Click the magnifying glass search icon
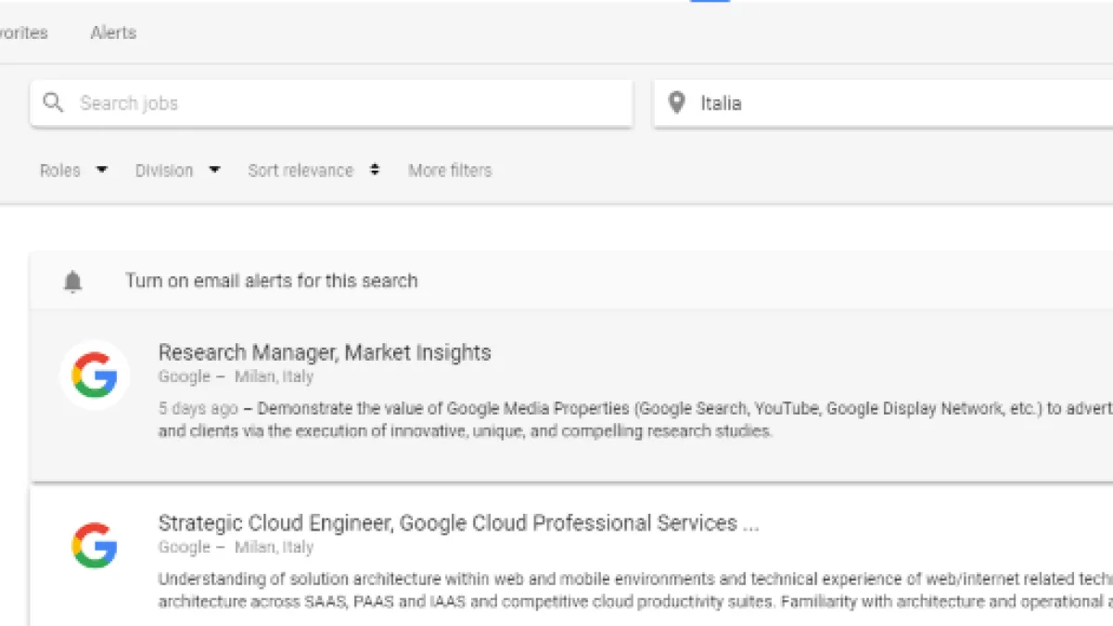The width and height of the screenshot is (1113, 626). coord(54,103)
